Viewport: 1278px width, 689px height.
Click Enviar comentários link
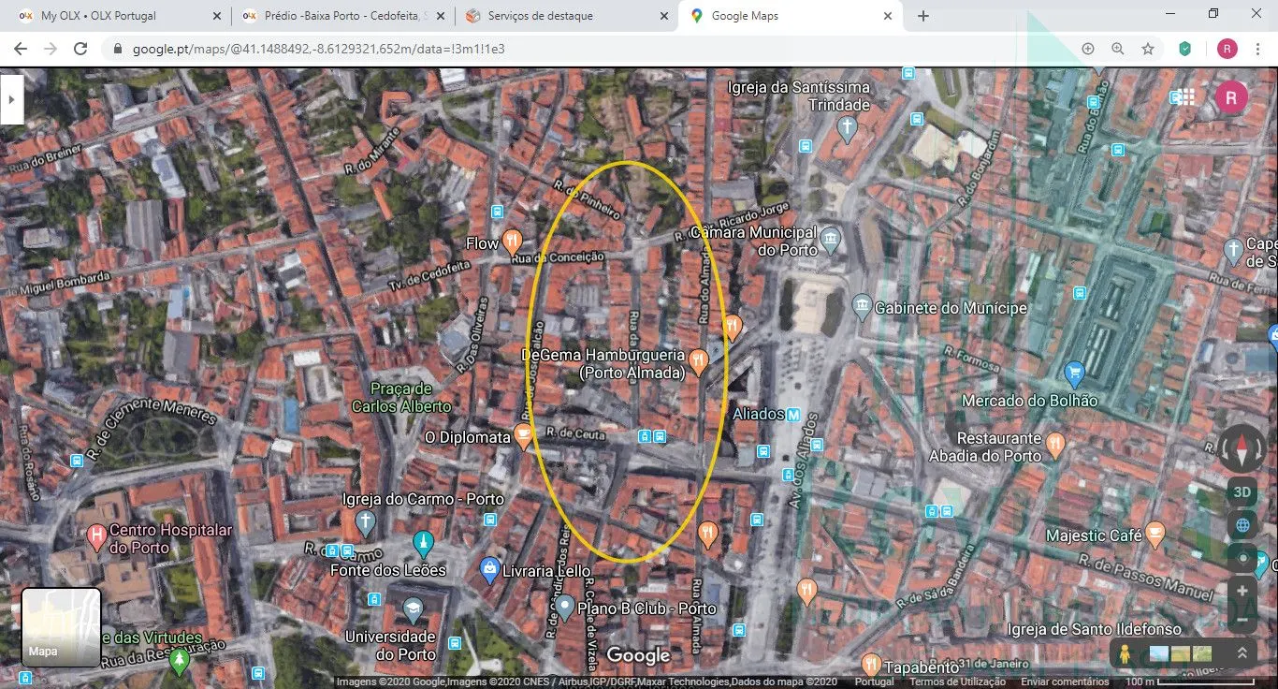pyautogui.click(x=1065, y=682)
